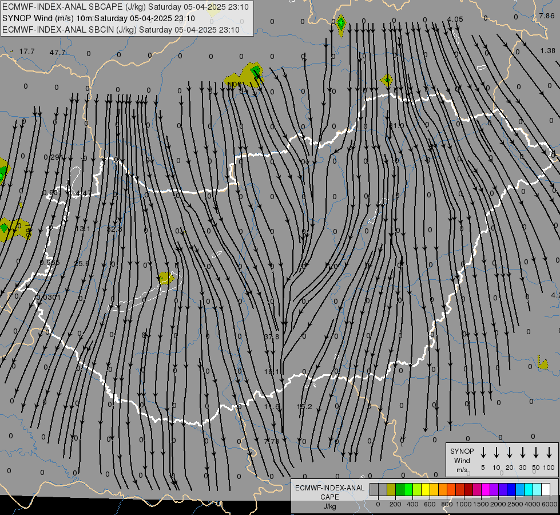
Task: Click the map value 7.73
Action: 272,441
